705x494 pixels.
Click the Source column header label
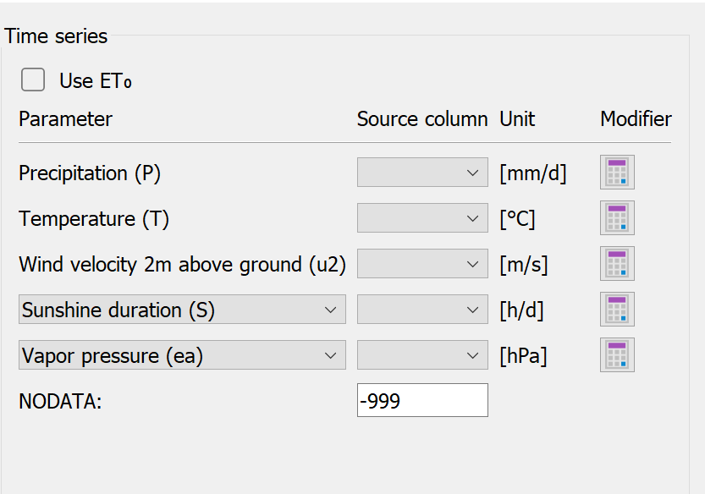[422, 119]
